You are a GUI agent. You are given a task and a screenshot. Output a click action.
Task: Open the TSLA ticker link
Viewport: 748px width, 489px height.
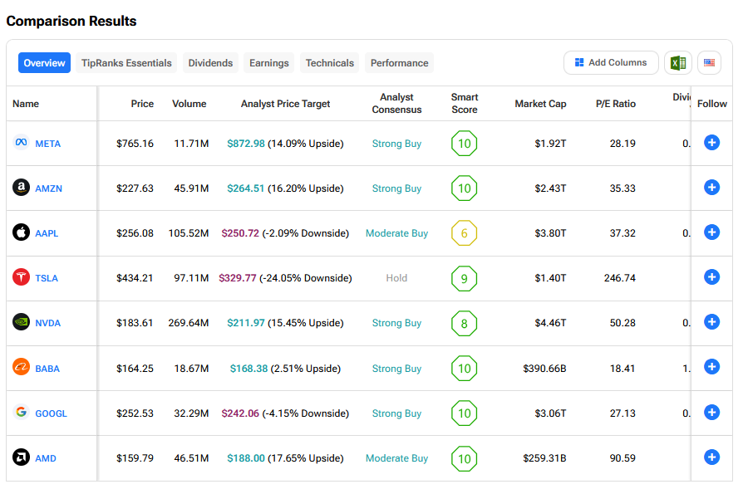[x=47, y=278]
